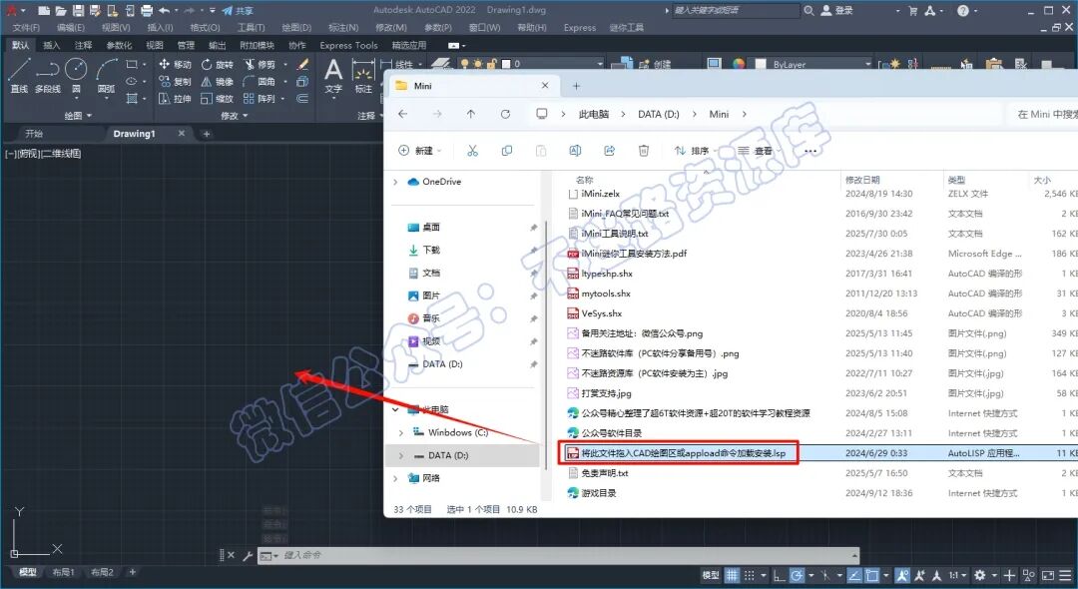Click the Save icon in quick access toolbar

click(x=78, y=10)
